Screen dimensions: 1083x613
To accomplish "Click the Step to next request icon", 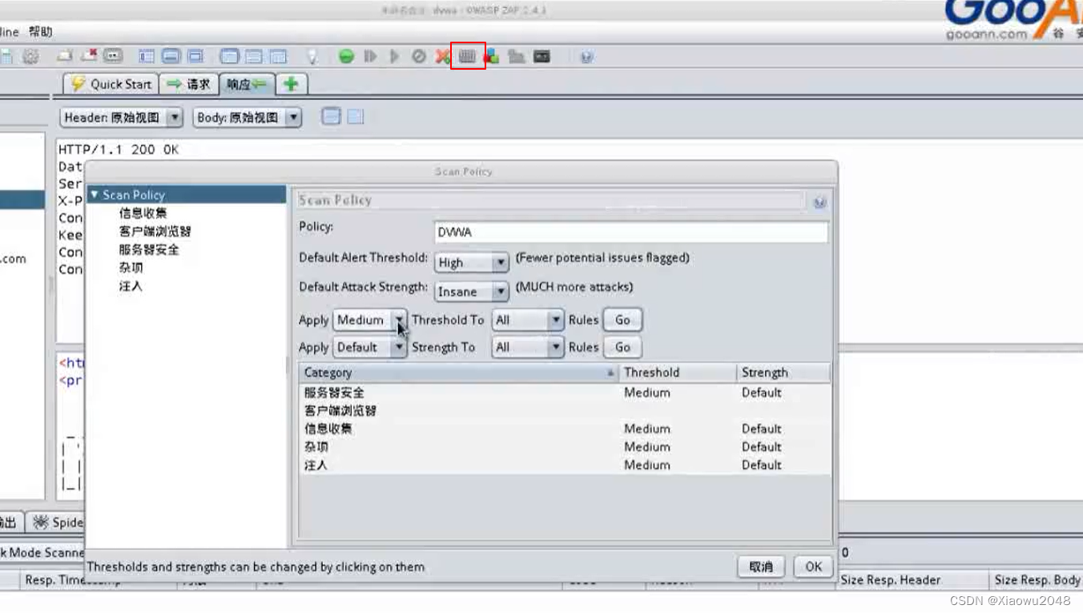I will point(370,57).
